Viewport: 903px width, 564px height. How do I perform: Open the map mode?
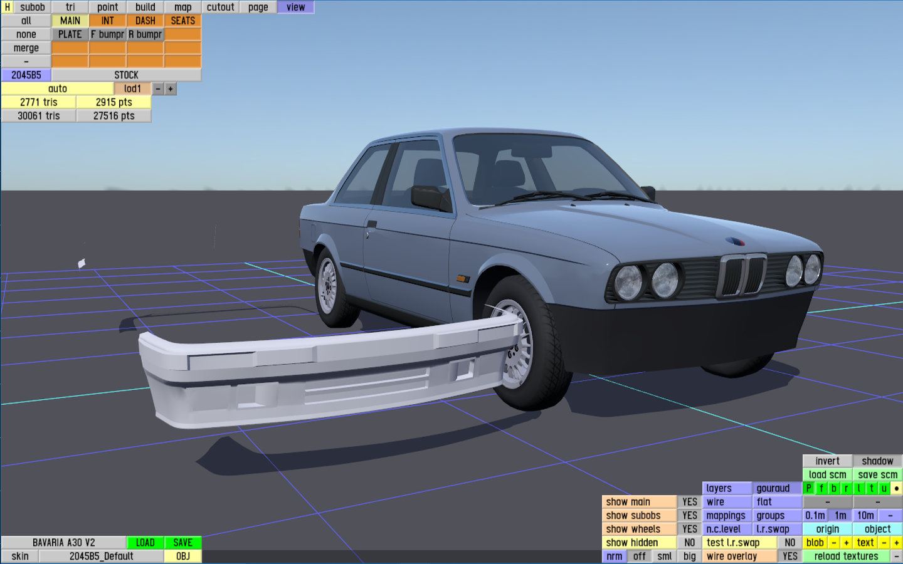[183, 7]
